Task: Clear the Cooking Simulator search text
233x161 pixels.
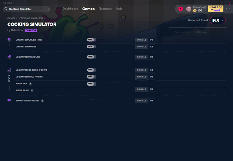Action: tap(48, 9)
